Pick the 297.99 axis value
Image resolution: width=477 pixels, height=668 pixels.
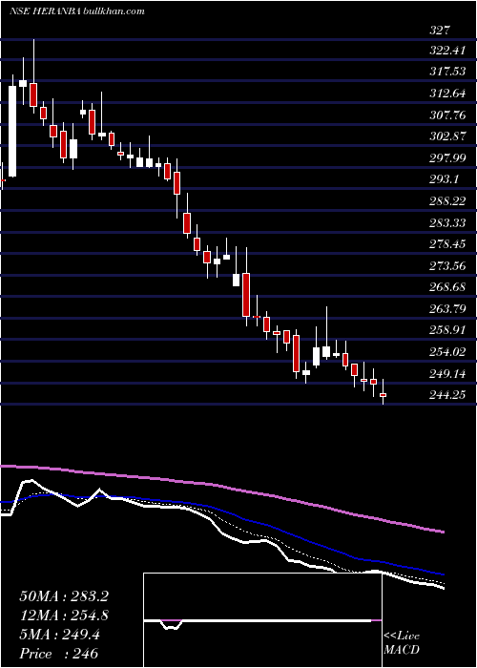point(447,158)
